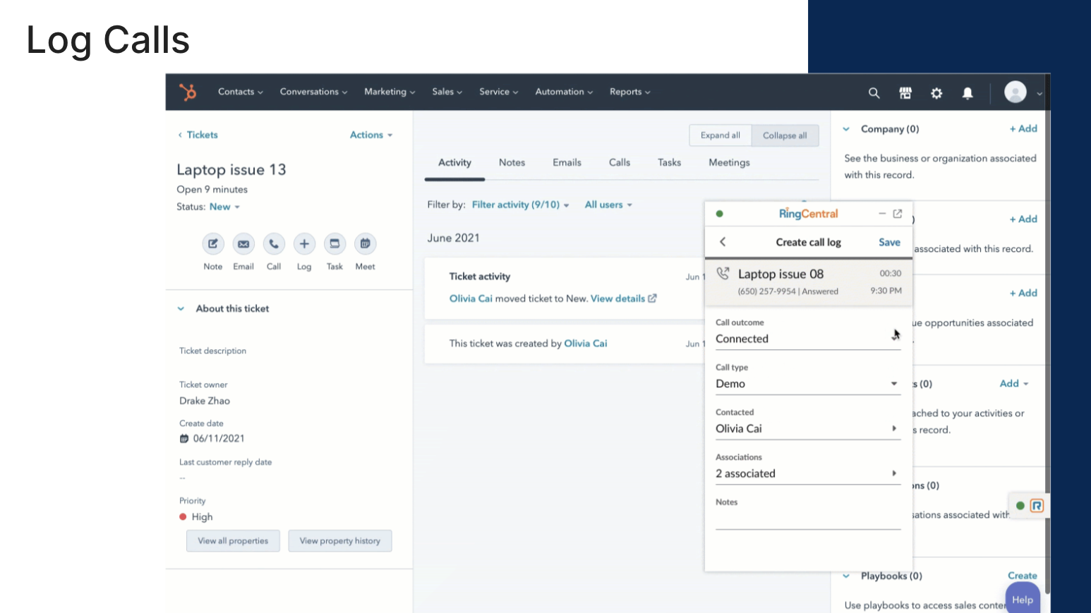The width and height of the screenshot is (1091, 613).
Task: Open the Service menu
Action: (x=498, y=92)
